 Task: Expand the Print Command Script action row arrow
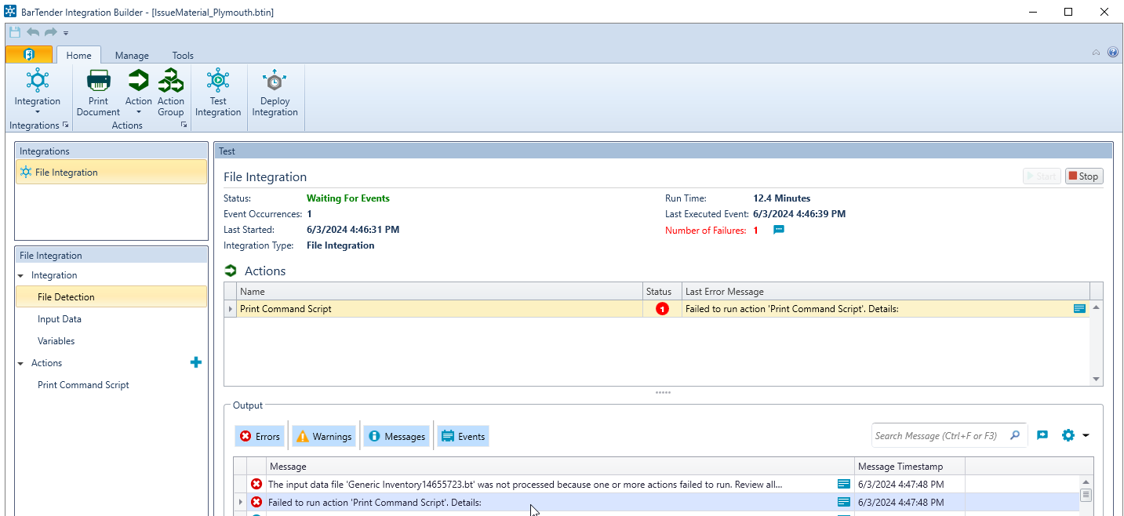point(231,309)
